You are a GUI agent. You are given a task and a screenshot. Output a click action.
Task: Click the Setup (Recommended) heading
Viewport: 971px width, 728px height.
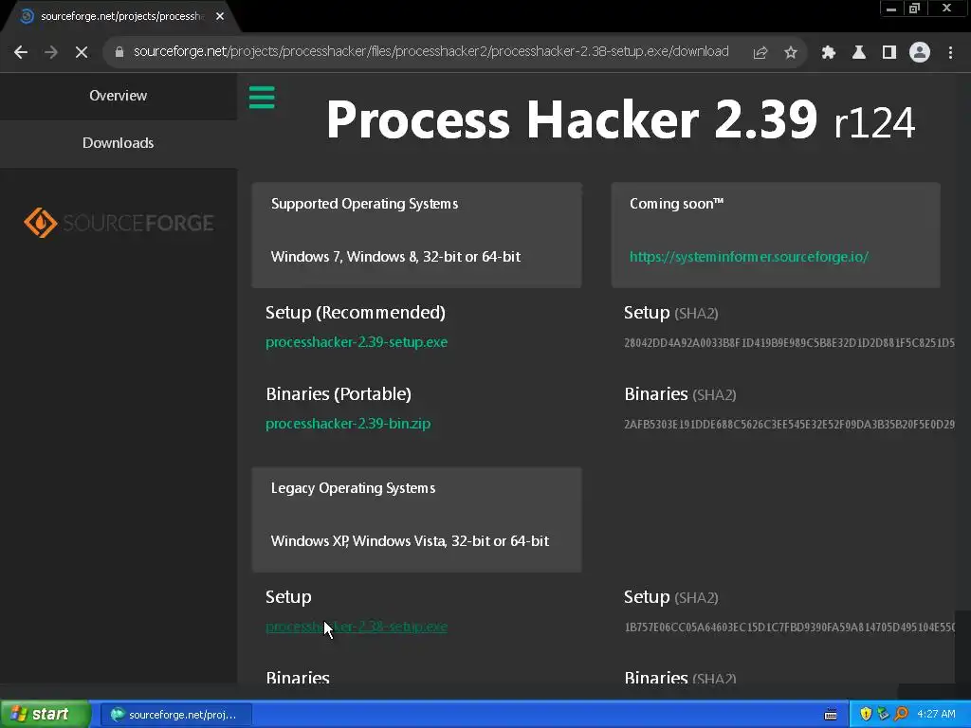tap(356, 313)
